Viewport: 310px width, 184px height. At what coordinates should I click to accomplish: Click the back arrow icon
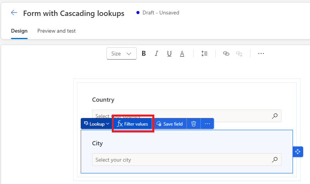pyautogui.click(x=14, y=13)
